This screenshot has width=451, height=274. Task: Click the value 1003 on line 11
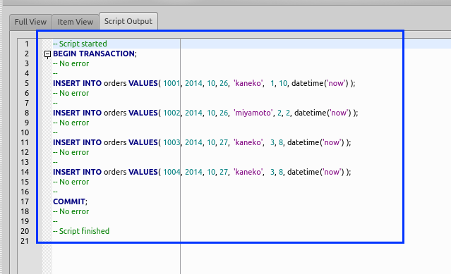(172, 142)
